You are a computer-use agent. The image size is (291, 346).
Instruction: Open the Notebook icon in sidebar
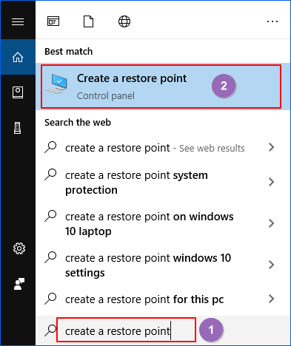pyautogui.click(x=18, y=92)
